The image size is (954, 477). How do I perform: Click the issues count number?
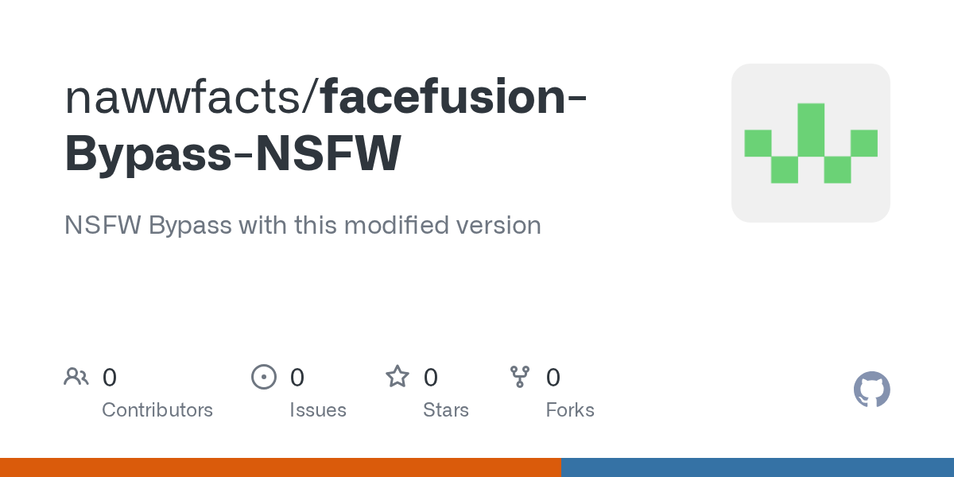(297, 378)
